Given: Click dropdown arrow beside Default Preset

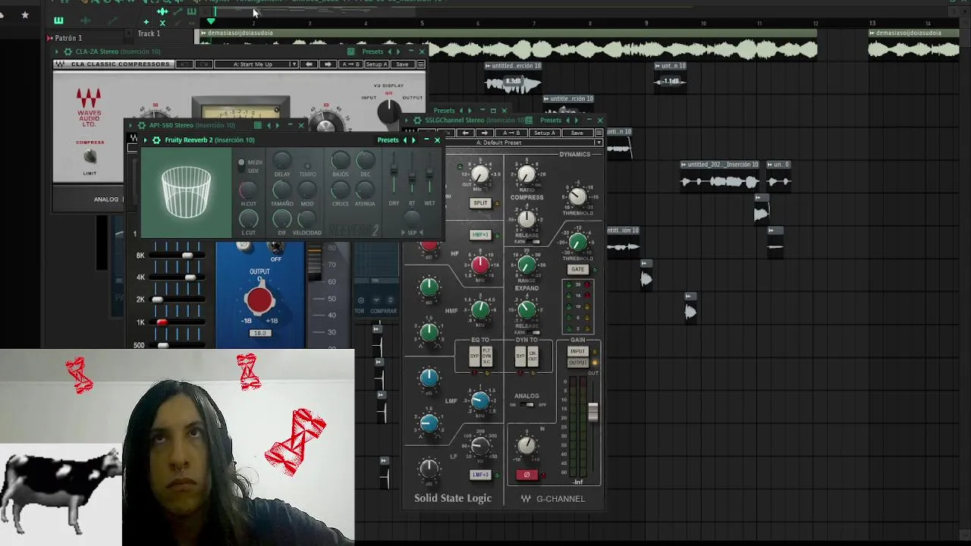Looking at the screenshot, I should click(x=599, y=143).
